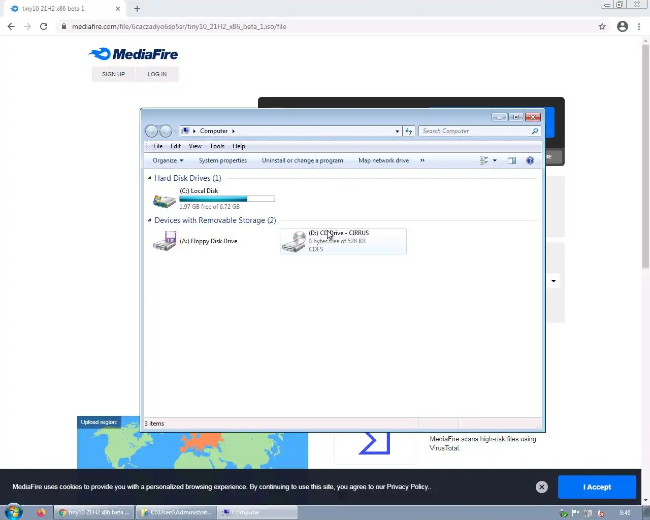Click the LOG IN button
The image size is (650, 520).
pos(157,74)
